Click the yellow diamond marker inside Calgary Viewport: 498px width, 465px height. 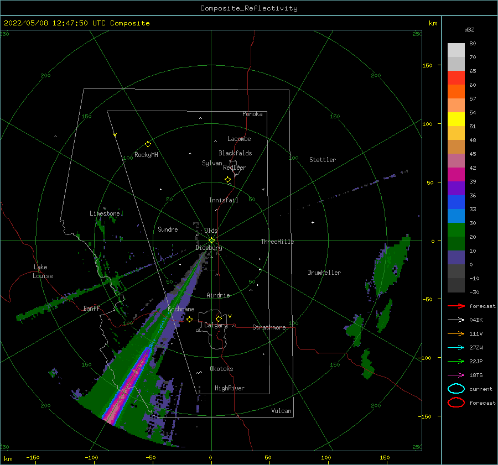pos(219,318)
